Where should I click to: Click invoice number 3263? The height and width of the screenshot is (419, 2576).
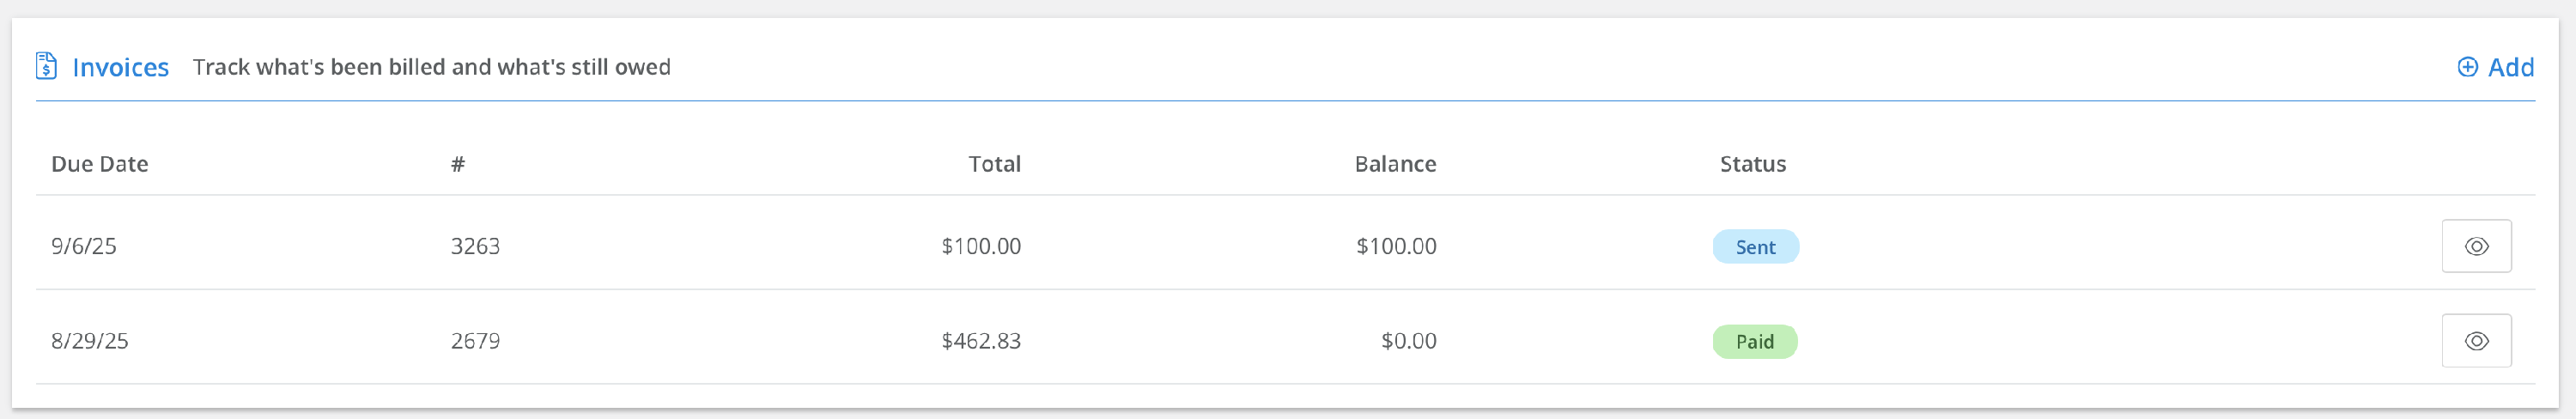tap(475, 246)
